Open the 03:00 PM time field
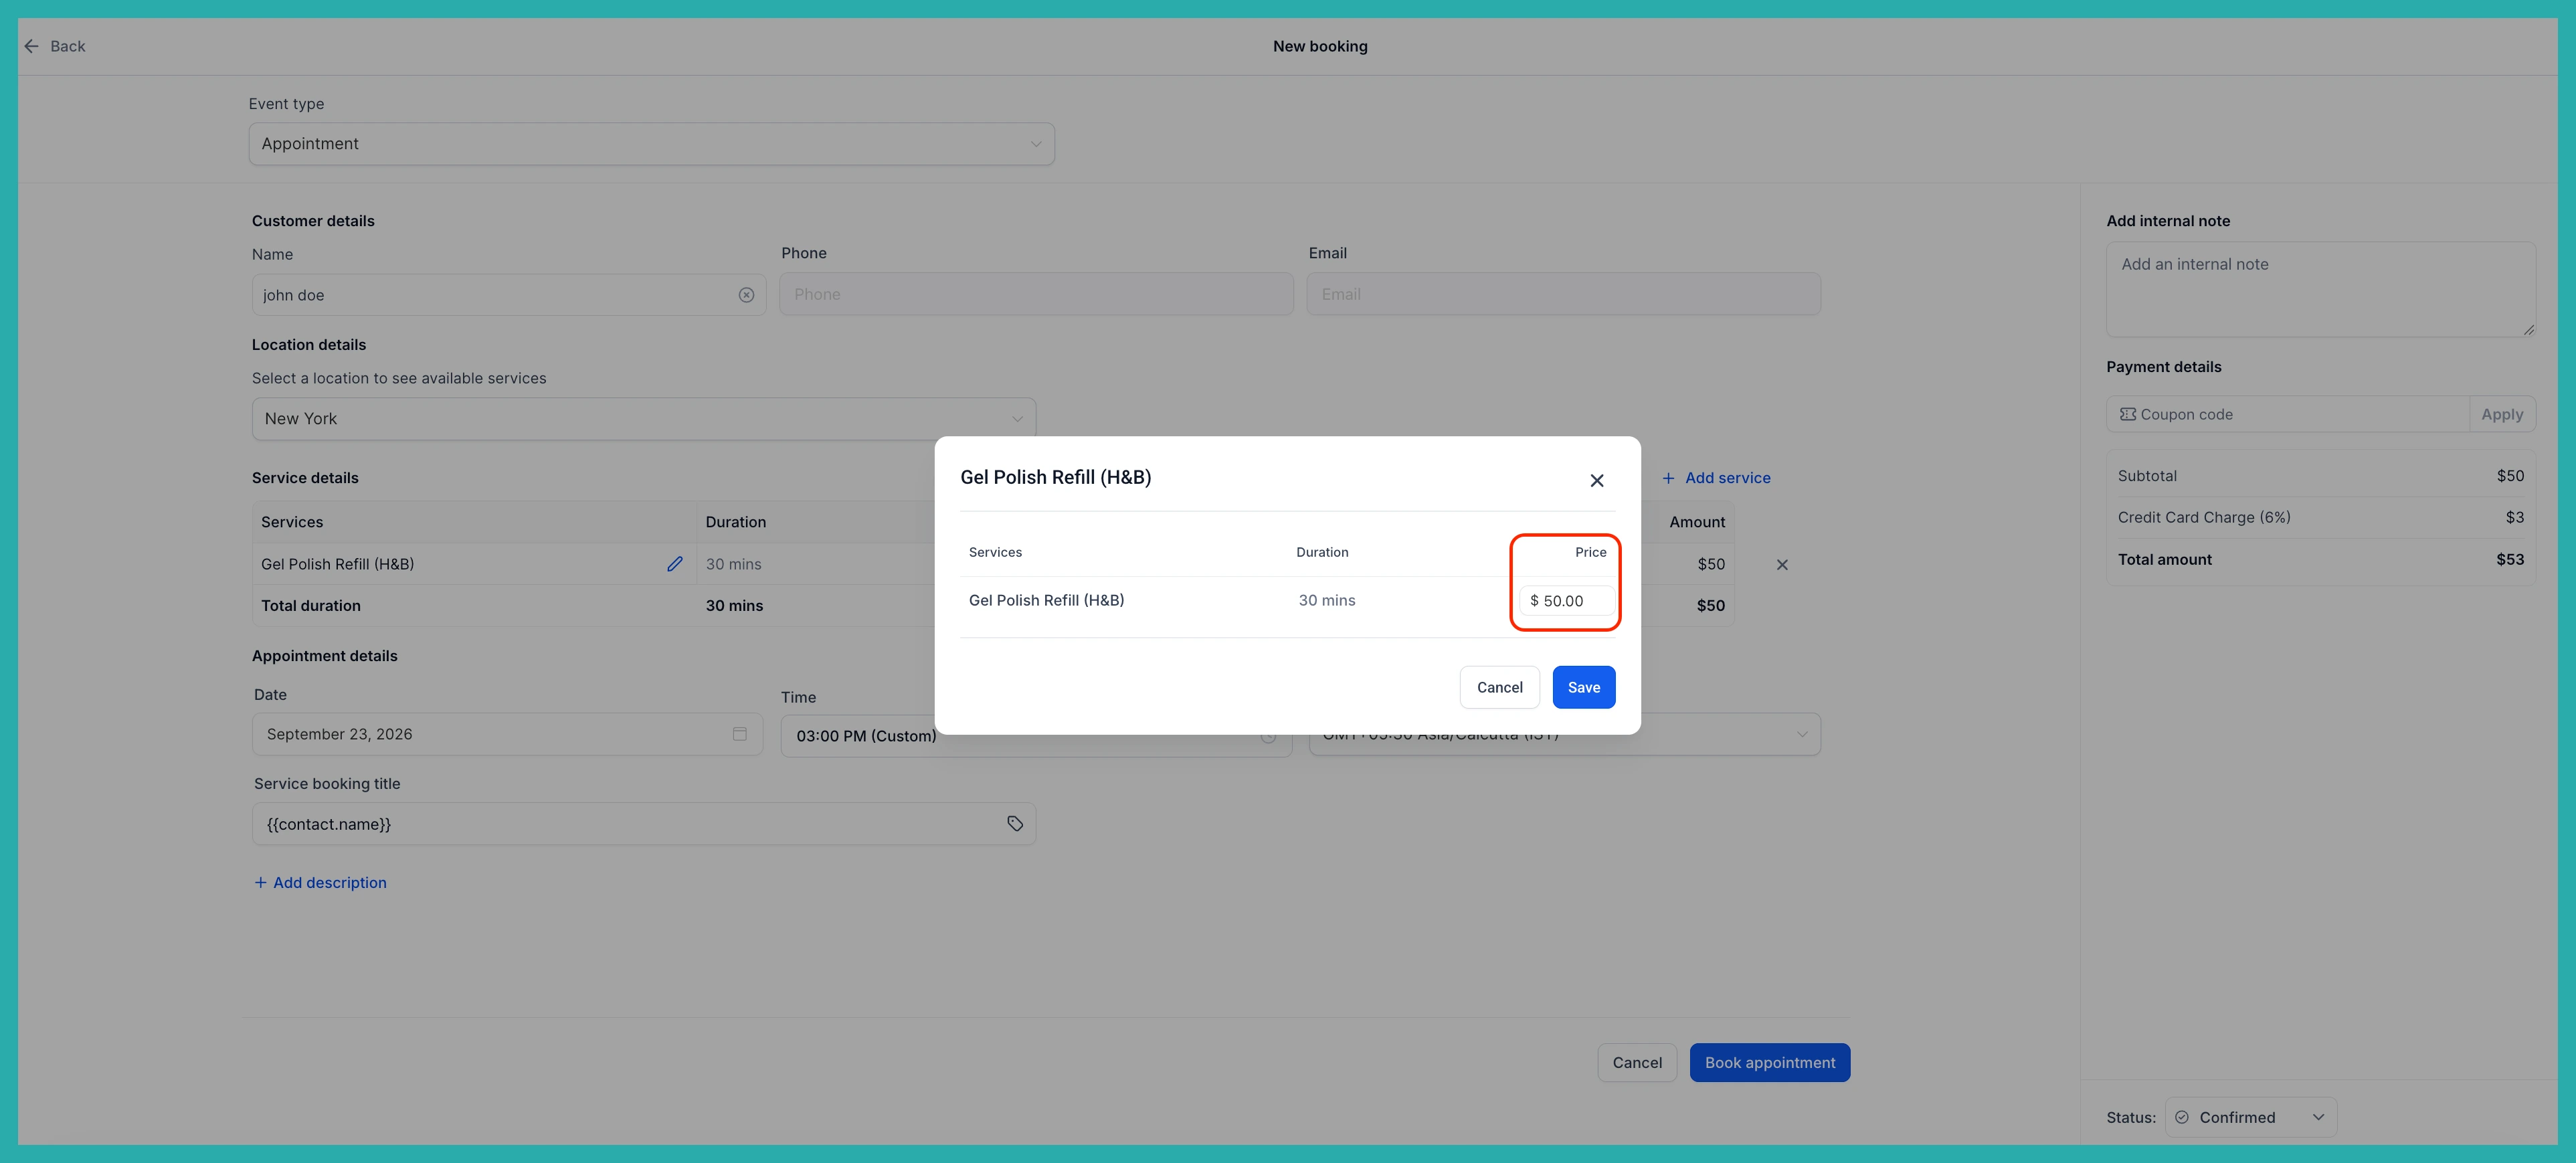This screenshot has width=2576, height=1163. (1035, 736)
